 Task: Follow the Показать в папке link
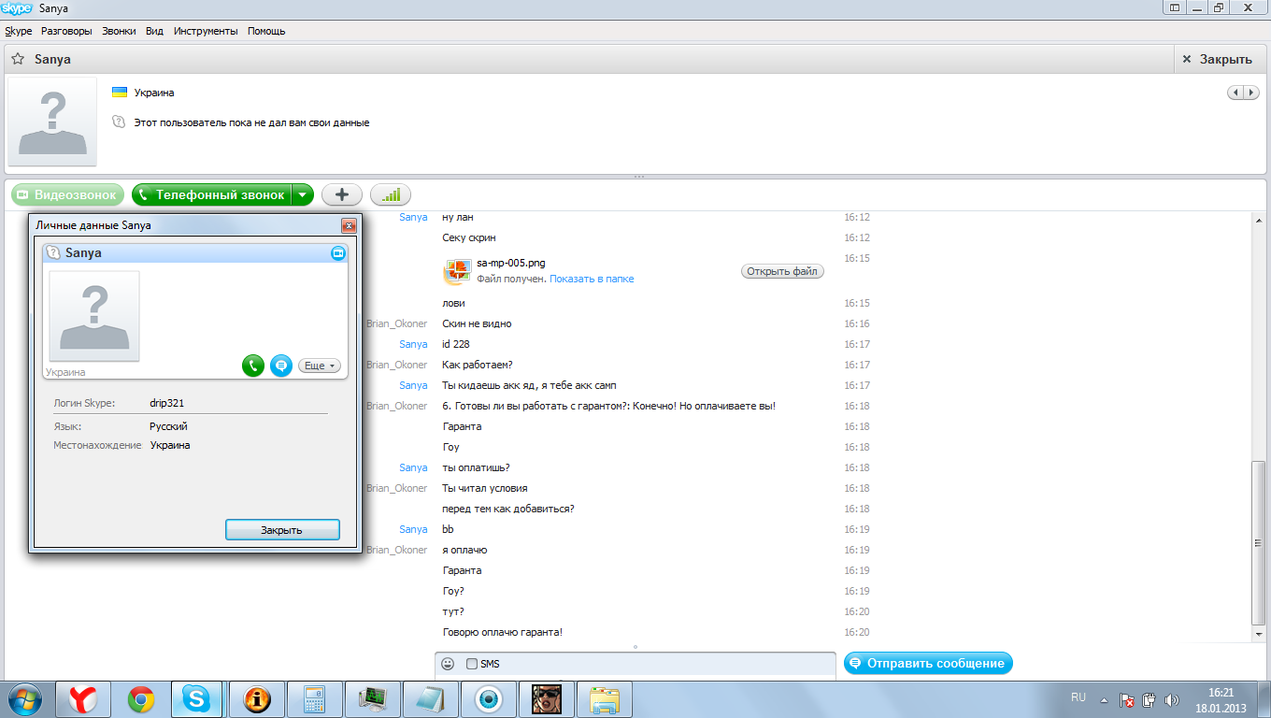pos(592,279)
